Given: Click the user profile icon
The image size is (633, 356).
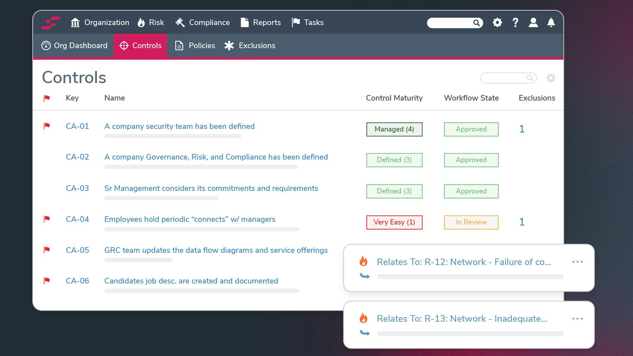Looking at the screenshot, I should point(532,23).
